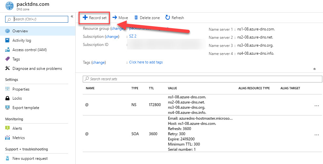Click the plus icon for Record set
The height and width of the screenshot is (164, 323).
click(x=85, y=17)
